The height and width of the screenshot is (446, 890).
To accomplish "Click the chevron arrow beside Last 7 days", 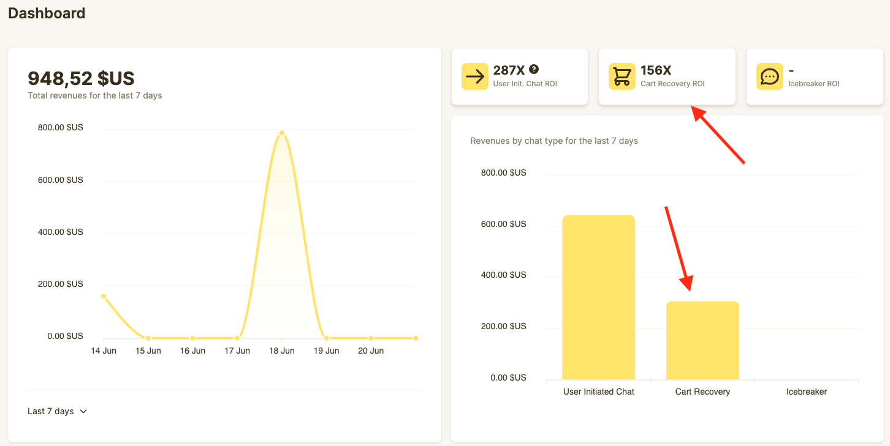I will point(83,411).
